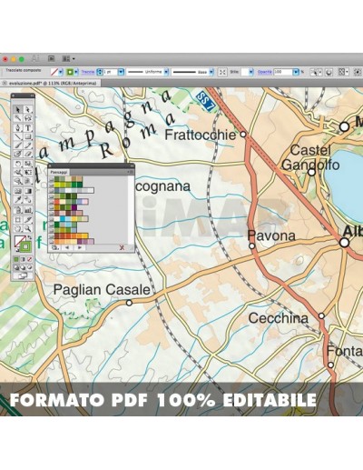Choose the Symbol Sprayer tool
The image size is (363, 470).
[18, 209]
